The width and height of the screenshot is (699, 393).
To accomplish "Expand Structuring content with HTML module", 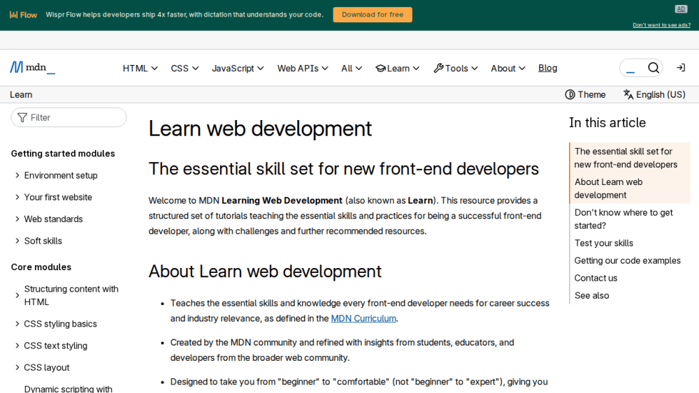I will pyautogui.click(x=67, y=295).
